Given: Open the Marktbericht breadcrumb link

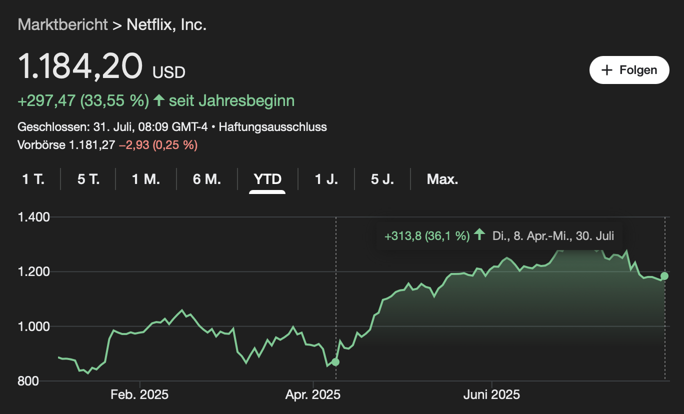Looking at the screenshot, I should tap(63, 24).
